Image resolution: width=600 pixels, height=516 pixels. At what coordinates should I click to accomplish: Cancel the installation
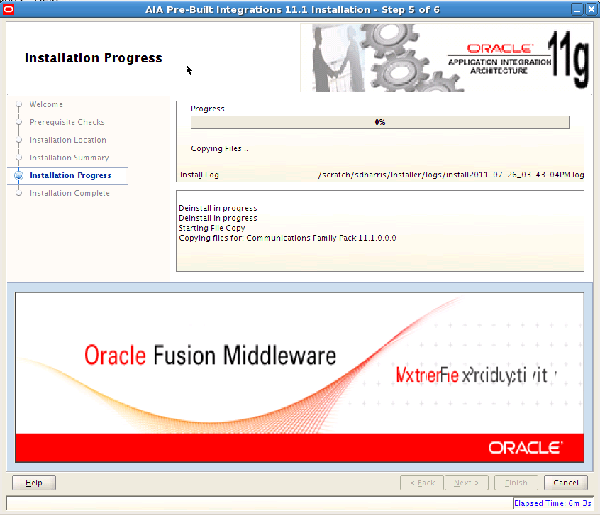point(565,483)
